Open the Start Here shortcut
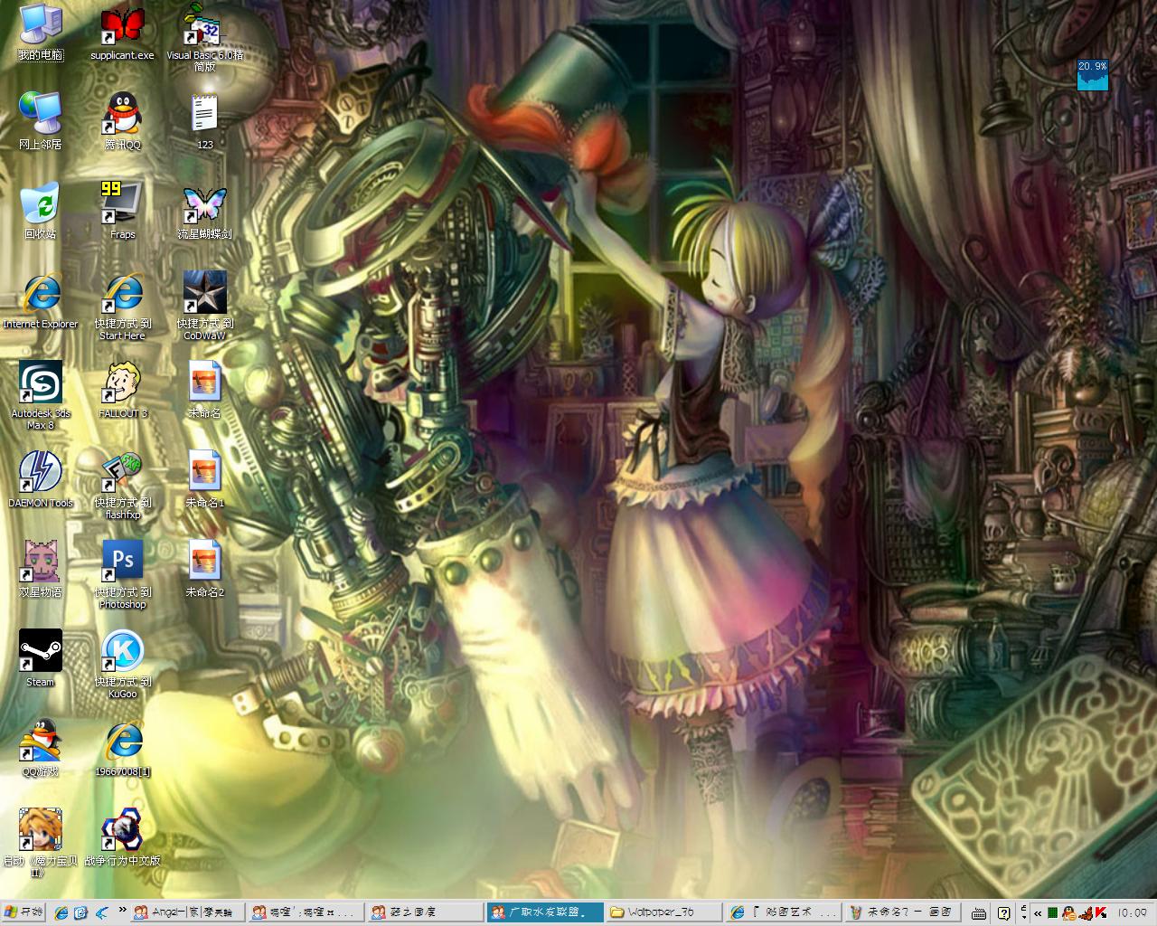Screen dimensions: 1157x926 point(122,306)
